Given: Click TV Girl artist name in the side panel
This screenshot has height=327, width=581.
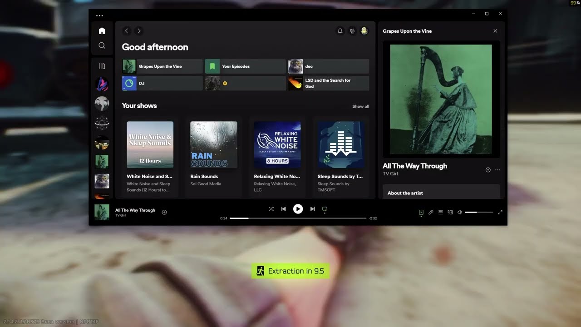Looking at the screenshot, I should pos(390,174).
